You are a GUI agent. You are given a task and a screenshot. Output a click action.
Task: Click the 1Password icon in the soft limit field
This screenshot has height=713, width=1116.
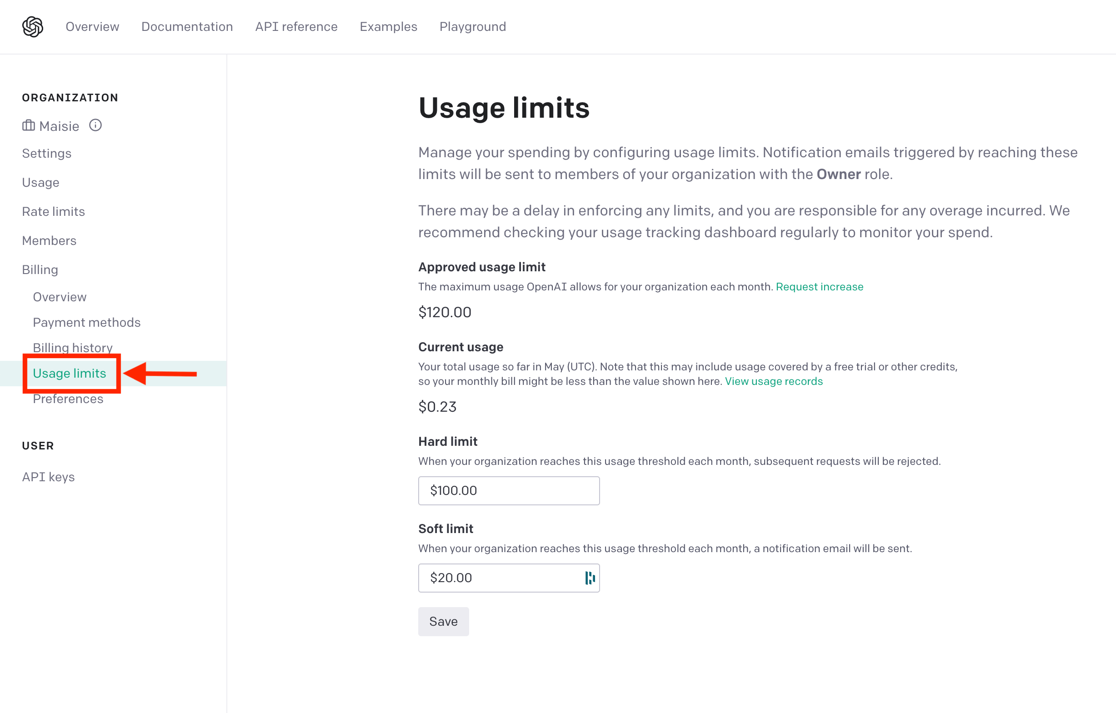tap(589, 578)
